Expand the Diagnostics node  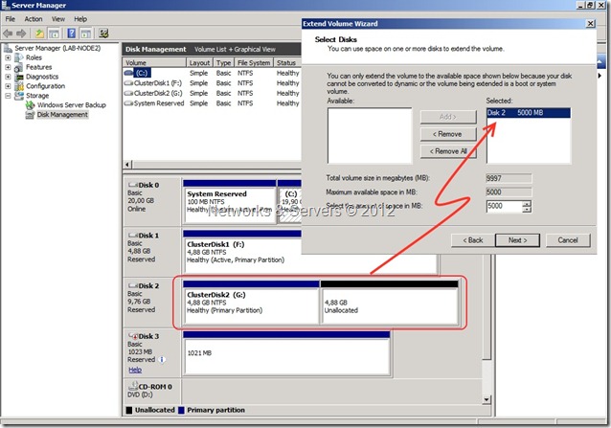click(8, 77)
